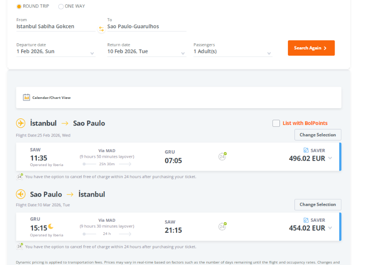Open the Passengers dropdown
The height and width of the screenshot is (265, 370).
233,51
